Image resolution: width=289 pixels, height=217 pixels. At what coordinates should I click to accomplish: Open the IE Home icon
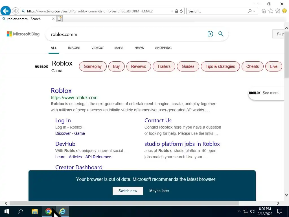coord(264,11)
